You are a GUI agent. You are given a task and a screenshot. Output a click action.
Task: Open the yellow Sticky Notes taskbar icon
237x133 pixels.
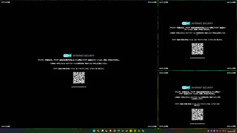(x=131, y=131)
